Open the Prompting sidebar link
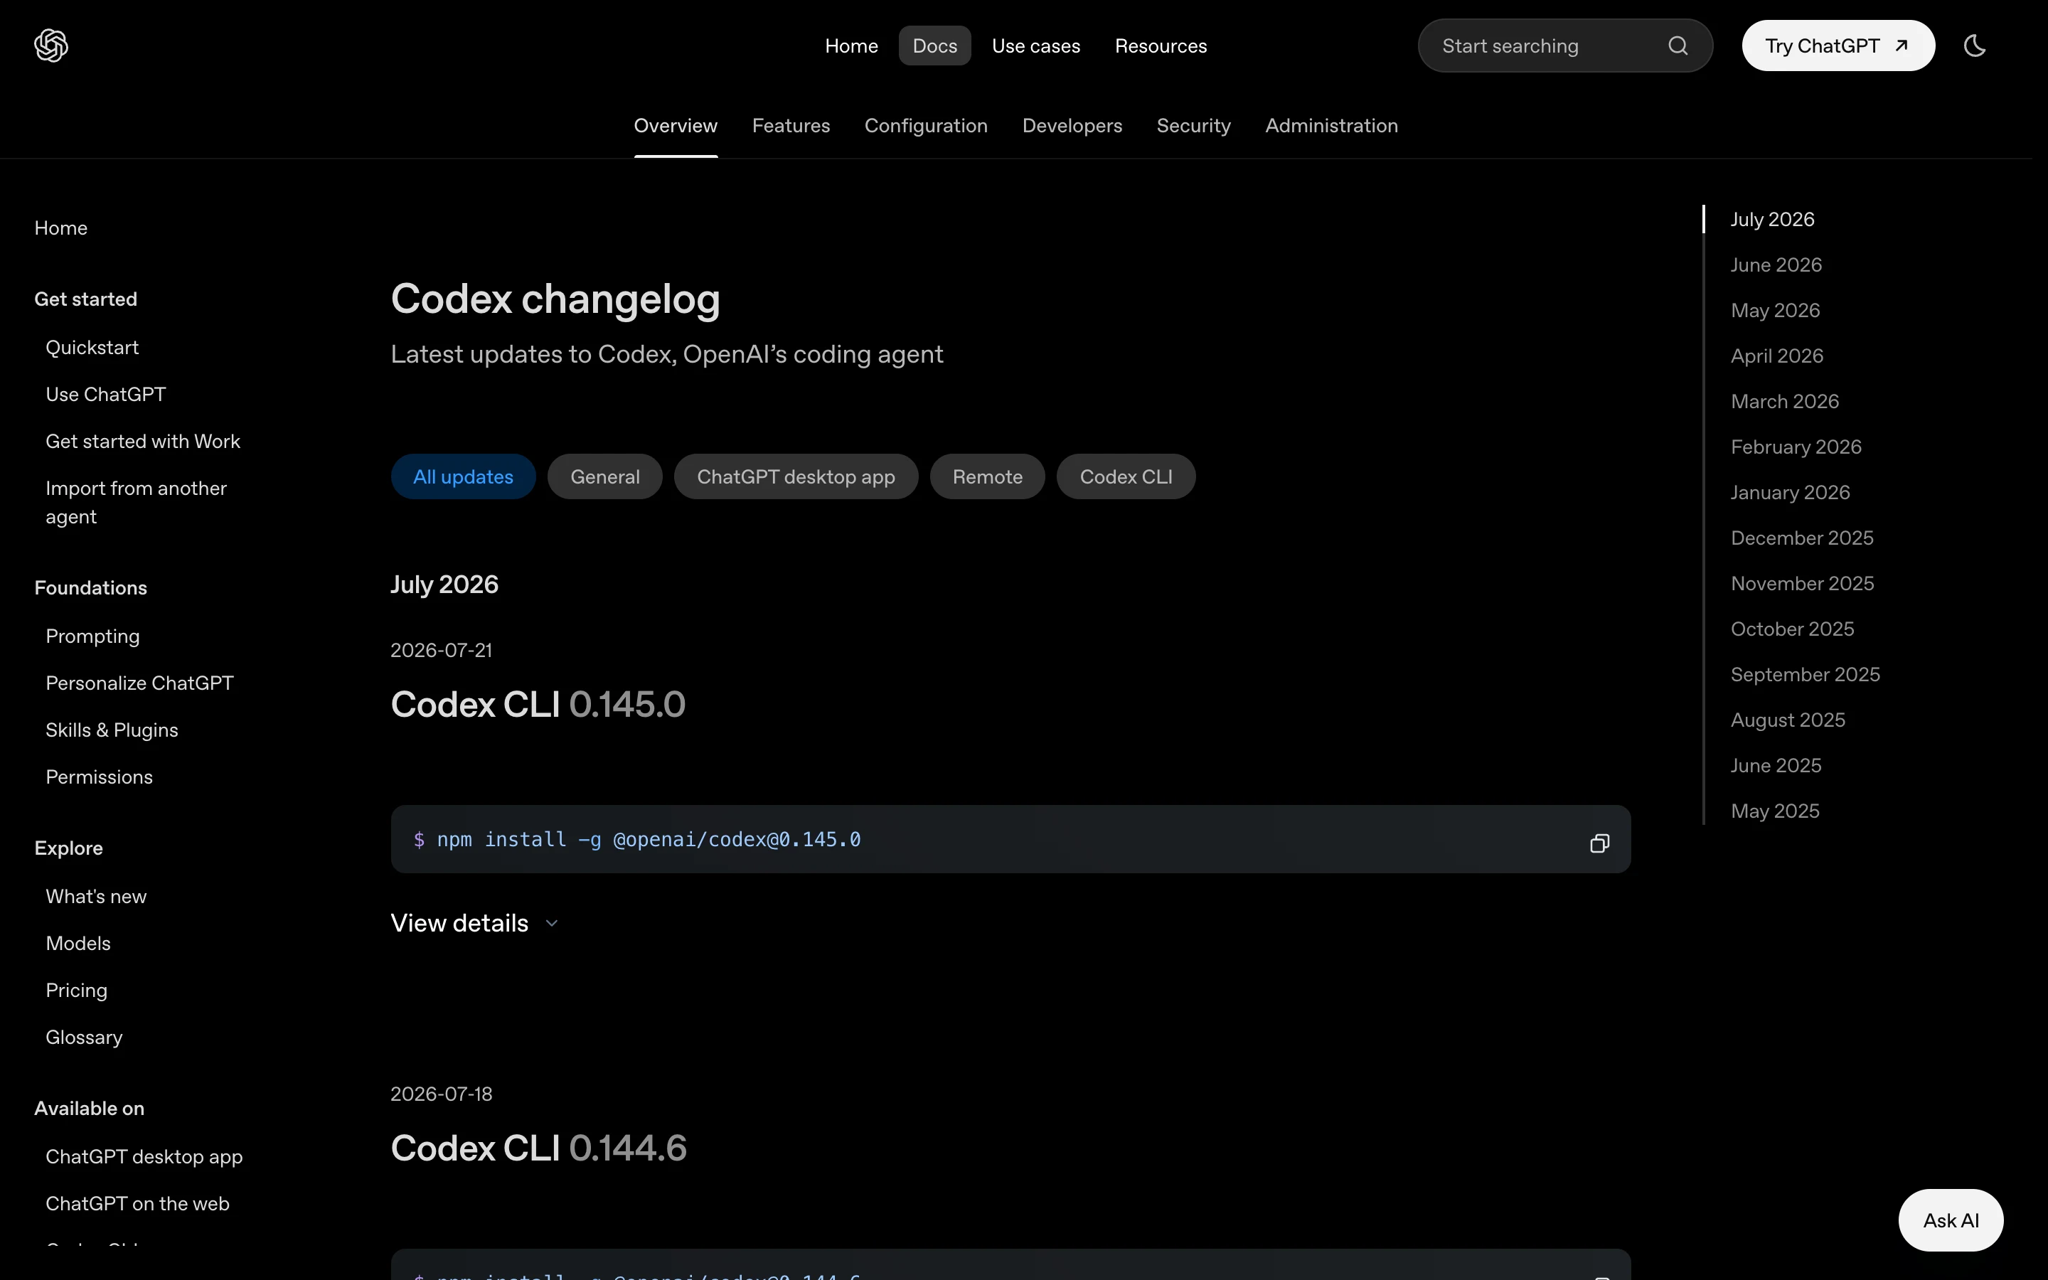Image resolution: width=2048 pixels, height=1280 pixels. (93, 636)
